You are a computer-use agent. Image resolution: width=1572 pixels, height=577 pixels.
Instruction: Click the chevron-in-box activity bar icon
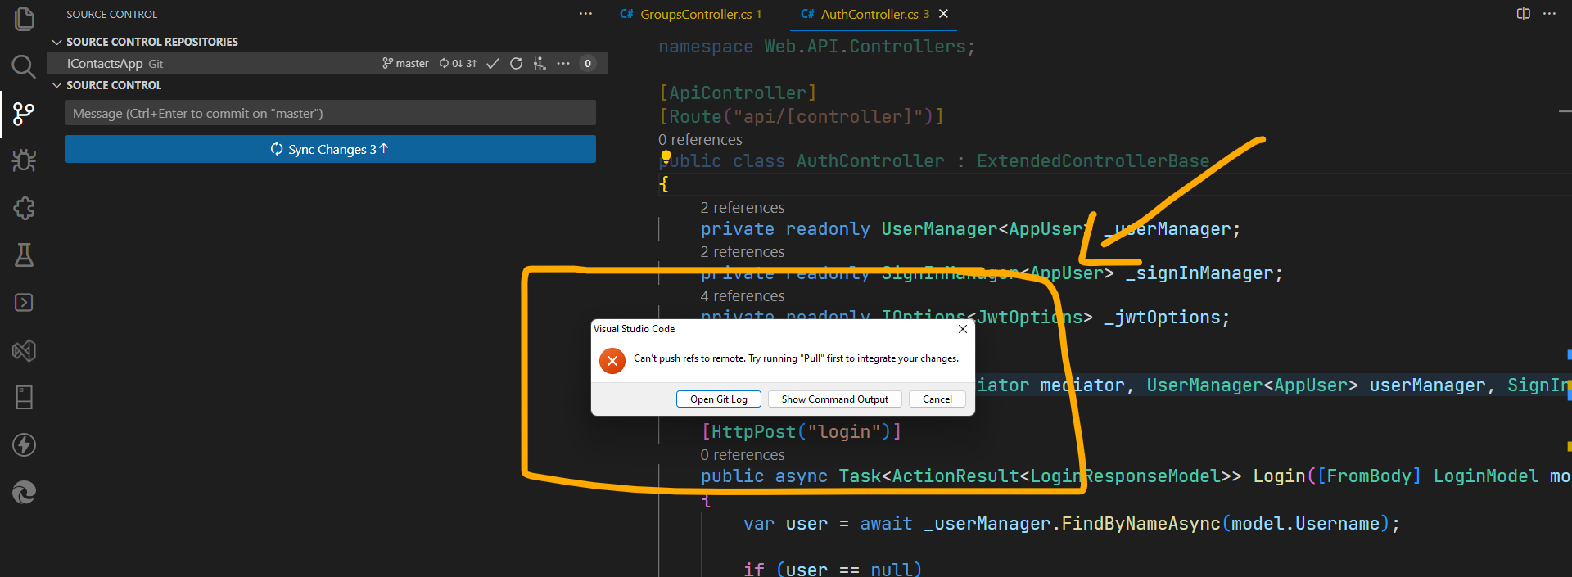[x=24, y=303]
